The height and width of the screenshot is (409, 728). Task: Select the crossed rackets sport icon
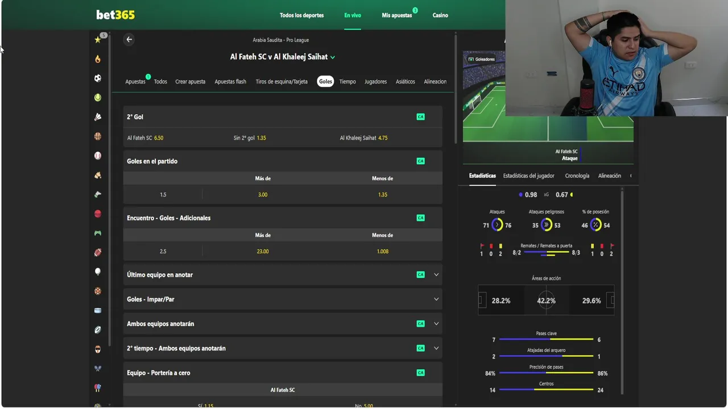98,368
